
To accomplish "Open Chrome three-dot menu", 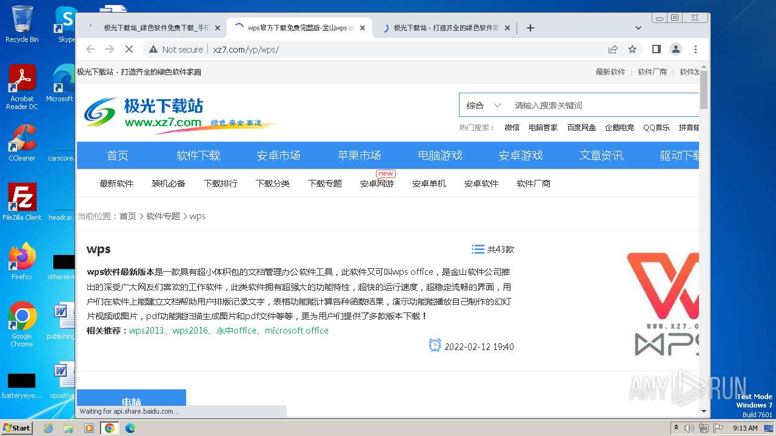I will pyautogui.click(x=695, y=49).
